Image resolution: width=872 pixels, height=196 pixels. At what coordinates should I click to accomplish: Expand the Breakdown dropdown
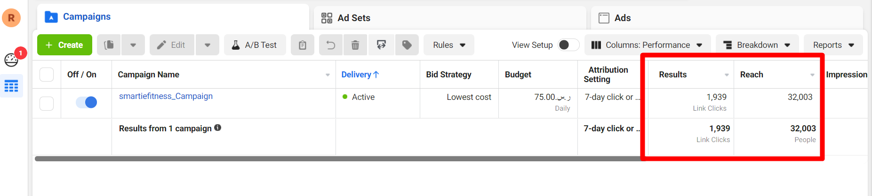tap(757, 45)
